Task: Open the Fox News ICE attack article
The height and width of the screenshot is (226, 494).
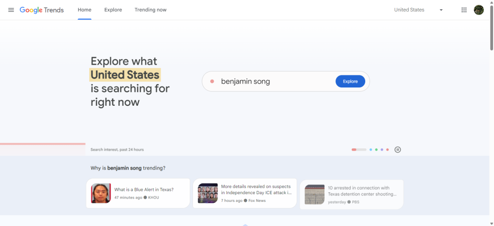Action: (x=256, y=189)
